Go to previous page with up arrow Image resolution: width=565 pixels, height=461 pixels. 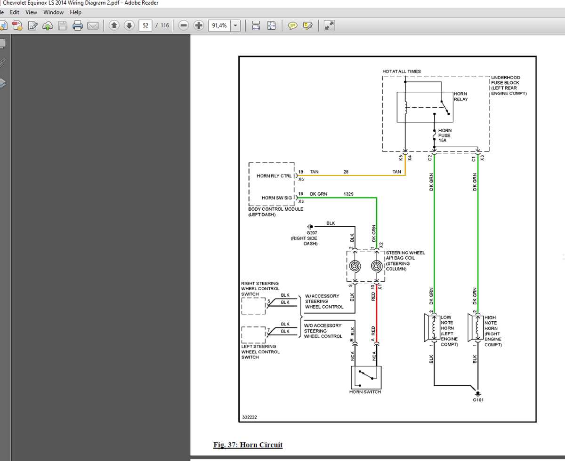114,25
